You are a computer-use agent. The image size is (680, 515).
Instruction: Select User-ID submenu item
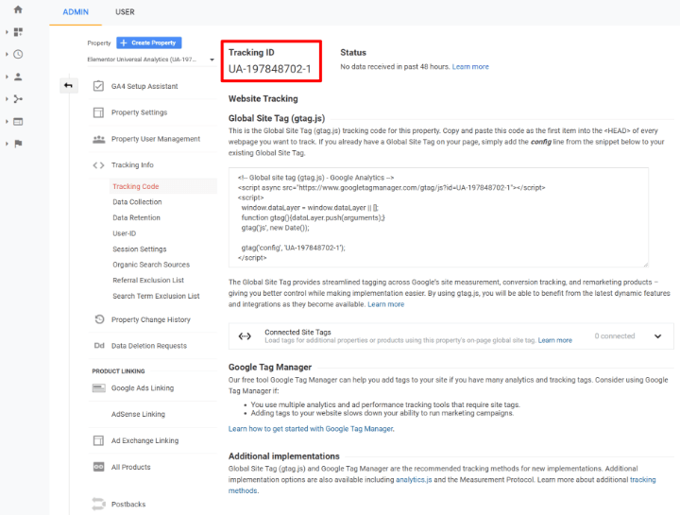click(124, 233)
